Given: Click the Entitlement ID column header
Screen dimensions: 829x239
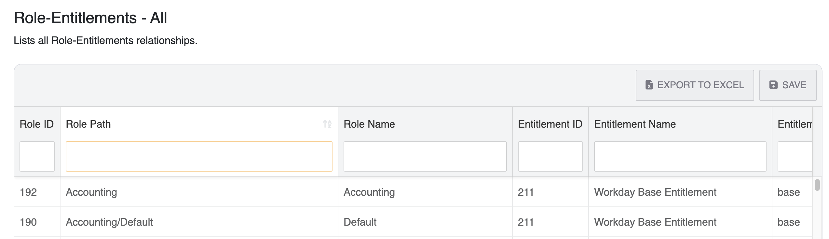Looking at the screenshot, I should (550, 124).
